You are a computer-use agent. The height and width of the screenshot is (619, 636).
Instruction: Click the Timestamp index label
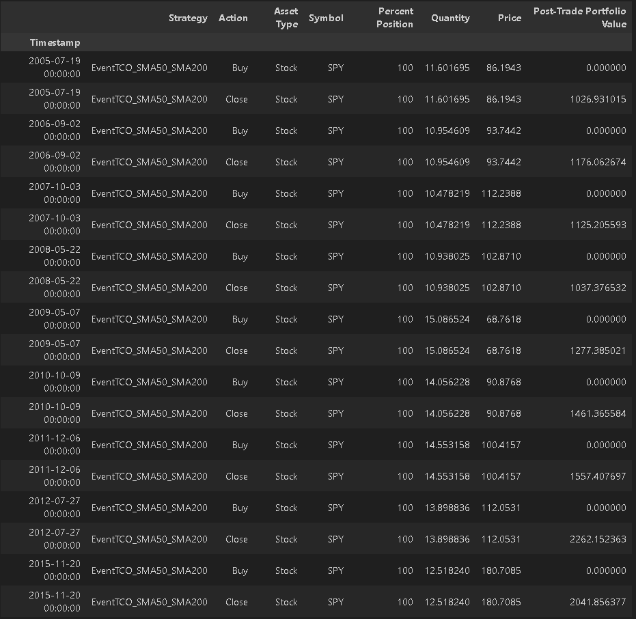55,42
